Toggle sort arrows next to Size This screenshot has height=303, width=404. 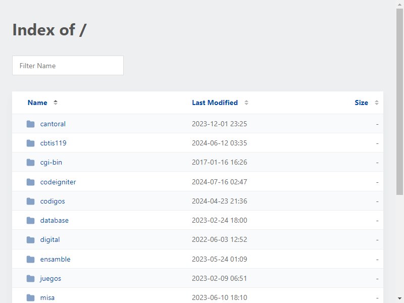[376, 103]
